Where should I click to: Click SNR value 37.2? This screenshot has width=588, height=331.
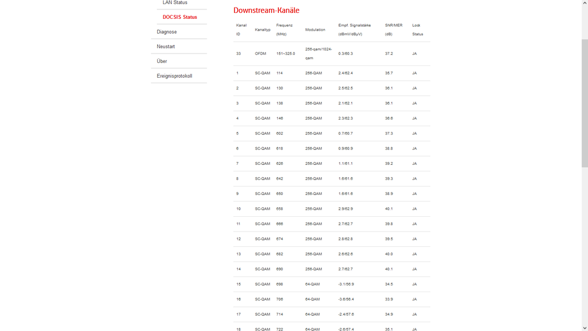pyautogui.click(x=389, y=54)
